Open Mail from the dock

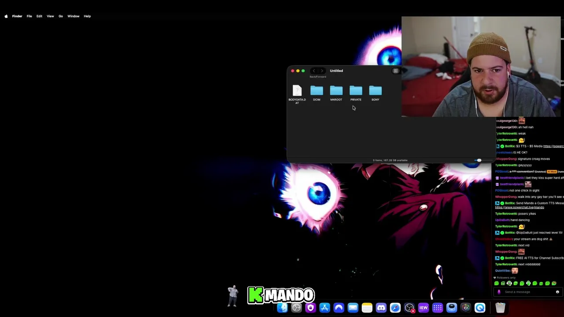(353, 308)
